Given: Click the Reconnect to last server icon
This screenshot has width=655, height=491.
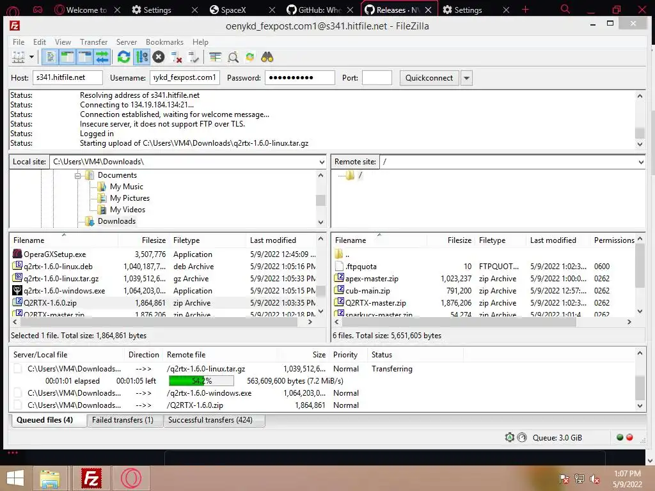Looking at the screenshot, I should tap(193, 57).
